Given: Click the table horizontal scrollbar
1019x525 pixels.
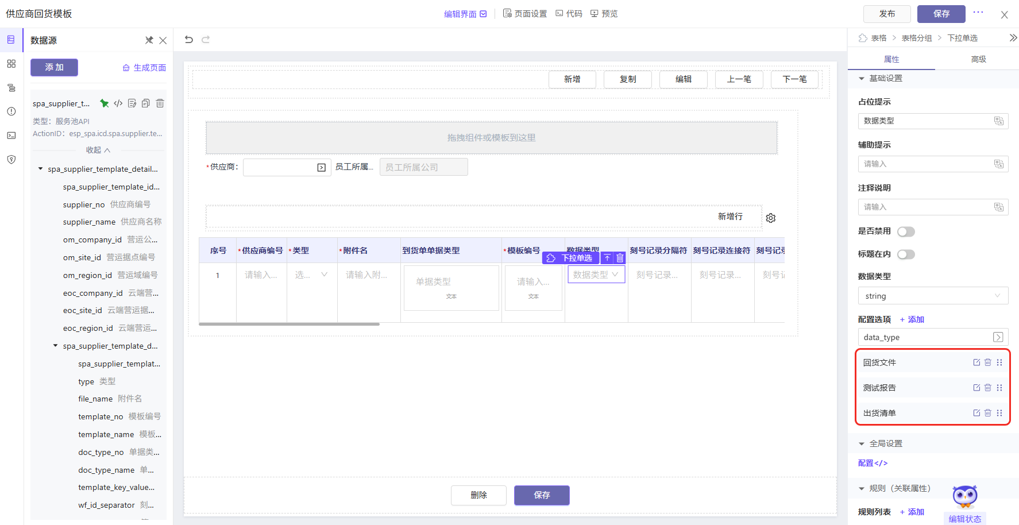Looking at the screenshot, I should pyautogui.click(x=289, y=324).
